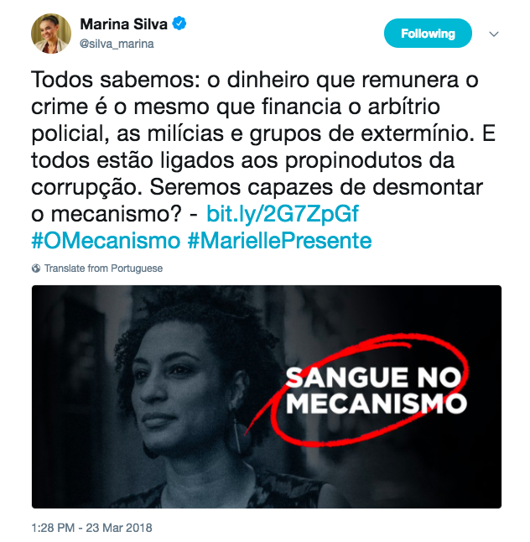Viewport: 530px width, 542px height.
Task: Click the word propinodutos in the tweet
Action: tap(354, 161)
